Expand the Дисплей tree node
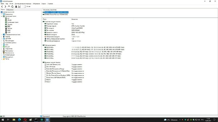 pos(2,39)
